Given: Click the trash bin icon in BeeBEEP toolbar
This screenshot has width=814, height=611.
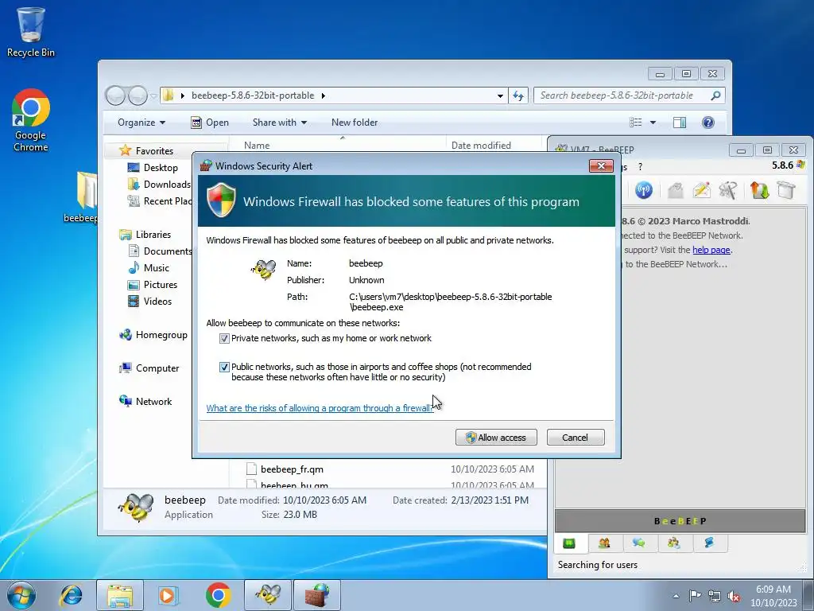Looking at the screenshot, I should click(786, 190).
